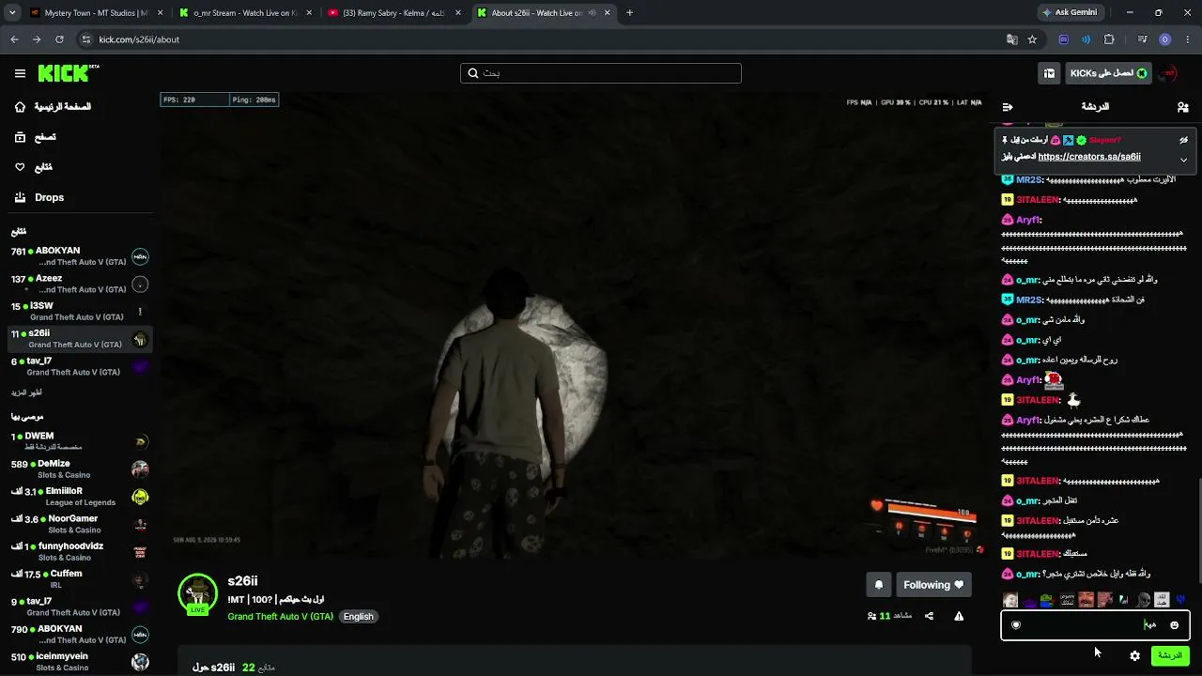
Task: Open chat settings gear
Action: coord(1134,655)
